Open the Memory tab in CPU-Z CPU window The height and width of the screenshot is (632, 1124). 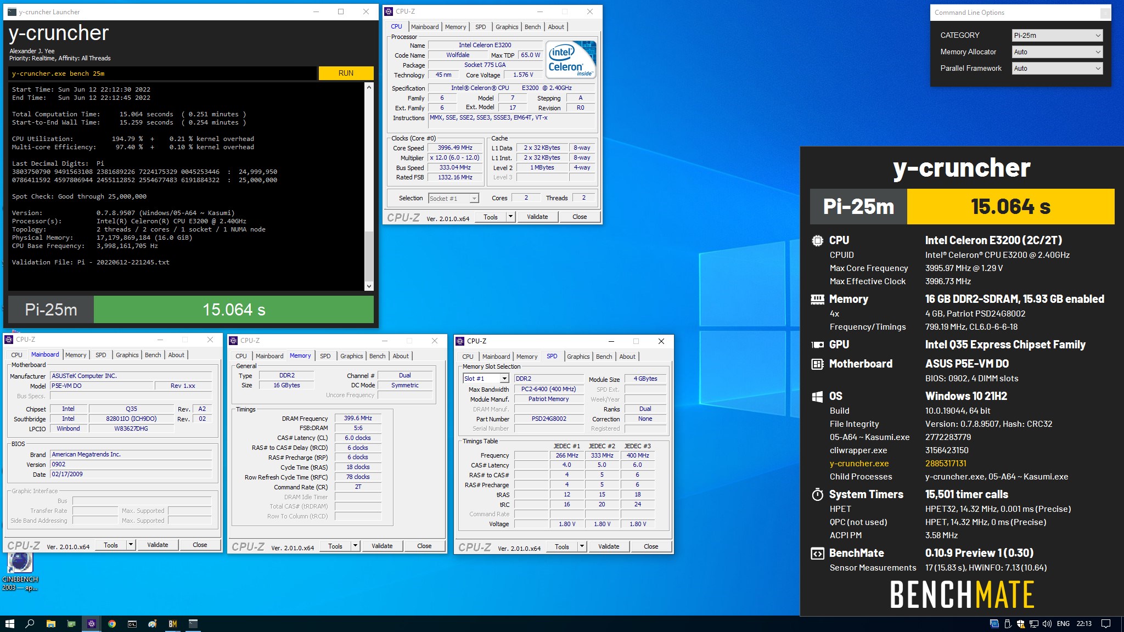[x=456, y=27]
